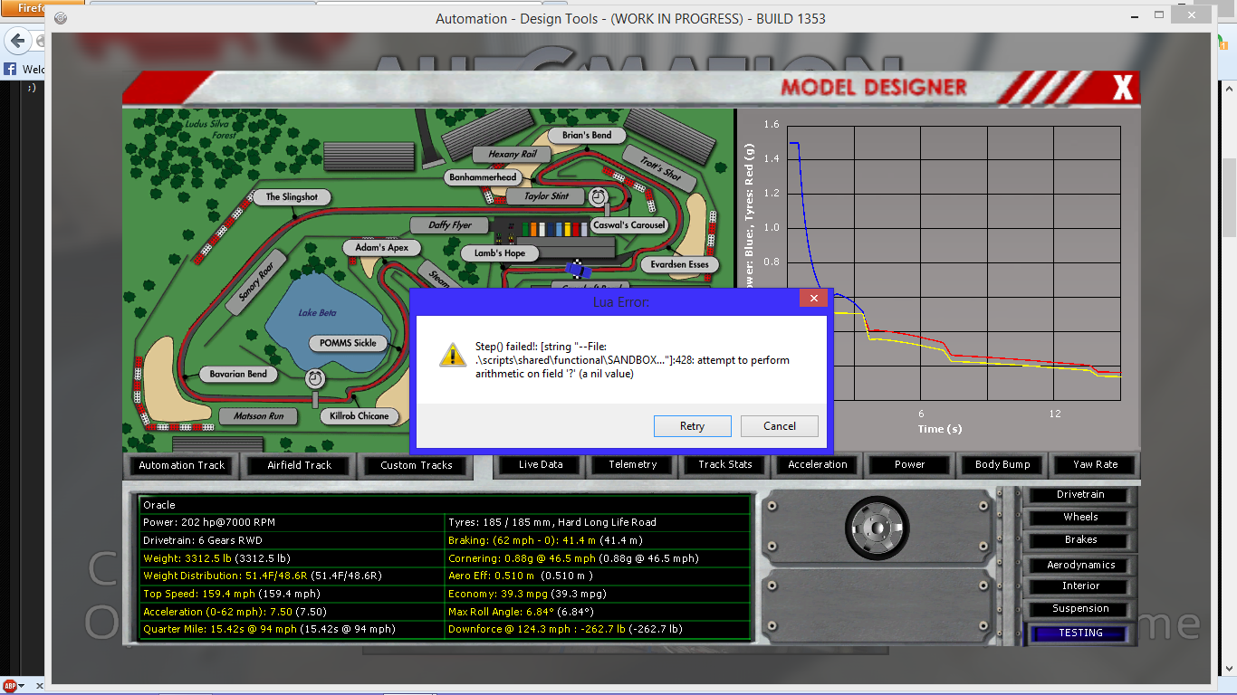The height and width of the screenshot is (695, 1237).
Task: Go to the Interior section
Action: (1080, 586)
